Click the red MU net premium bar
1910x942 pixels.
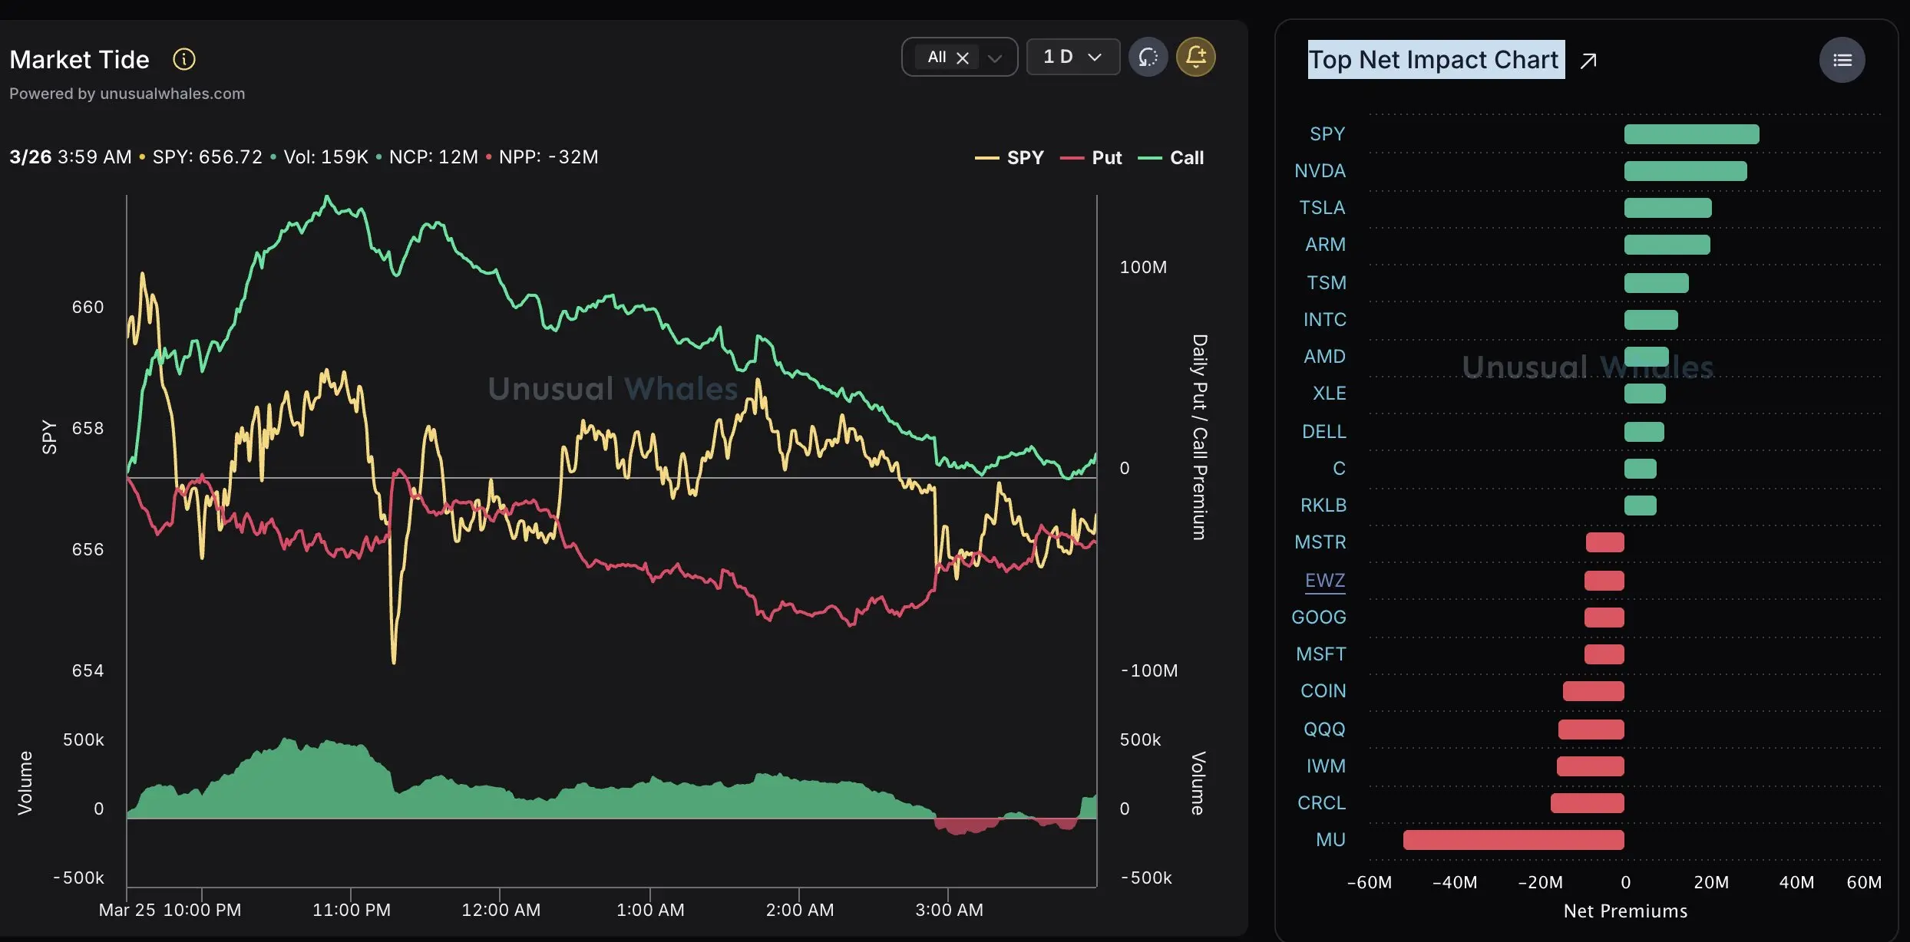(1512, 840)
